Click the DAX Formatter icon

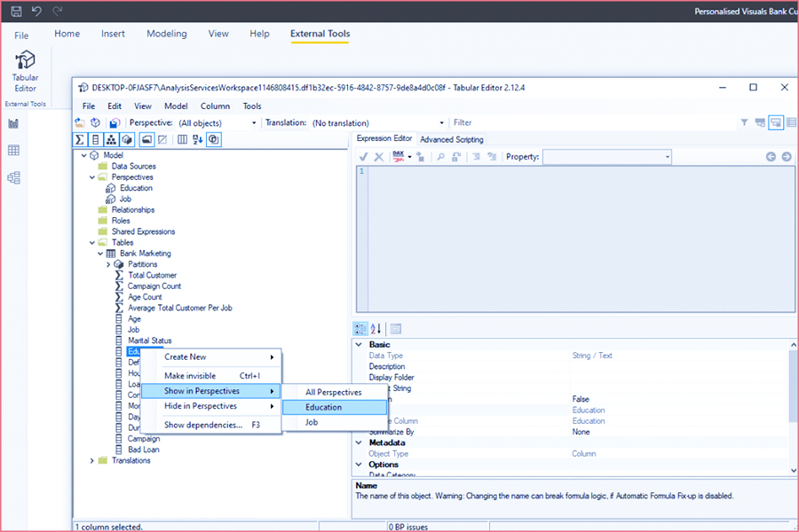click(398, 157)
